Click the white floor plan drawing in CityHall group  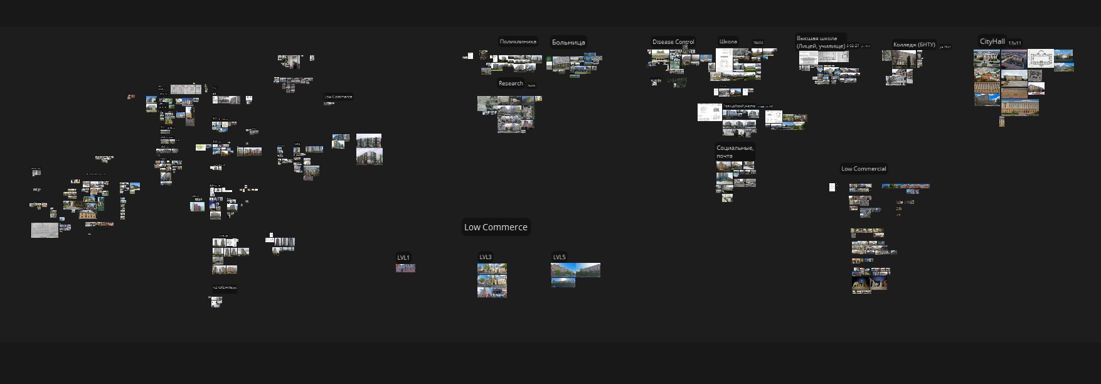tap(1040, 59)
